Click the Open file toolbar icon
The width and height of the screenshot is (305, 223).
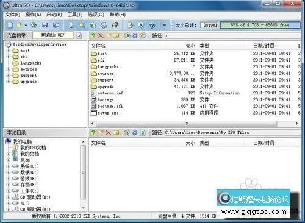point(20,25)
